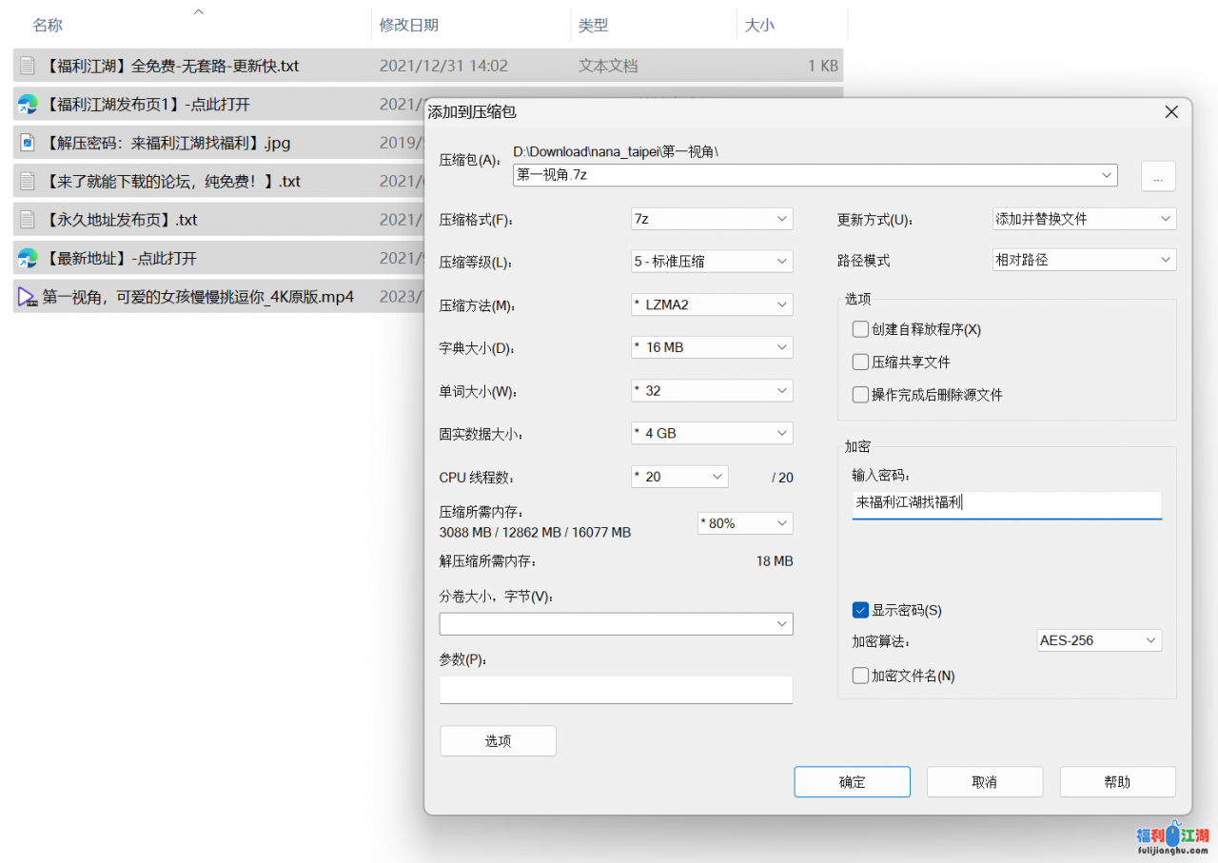Click the 取消 button
Image resolution: width=1218 pixels, height=863 pixels.
(x=984, y=782)
